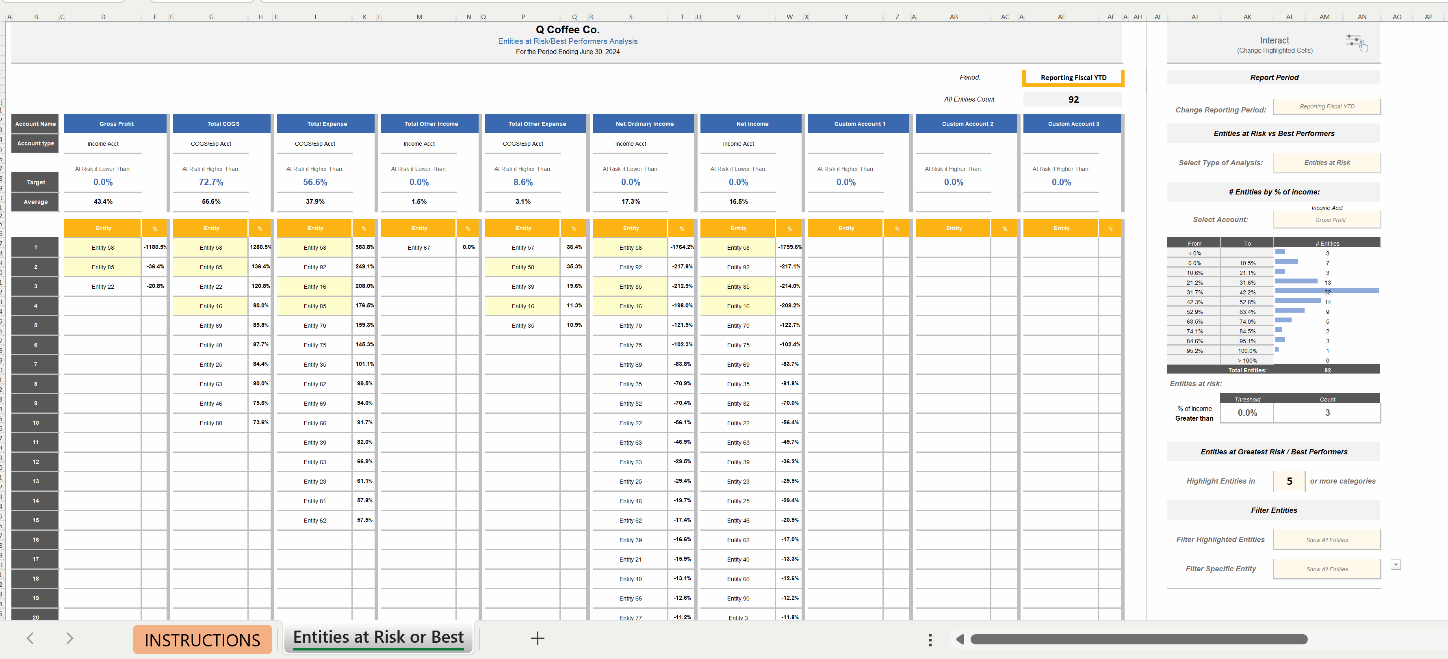This screenshot has width=1448, height=659.
Task: Select Entity 21 in Net Ordinary Income
Action: point(631,560)
